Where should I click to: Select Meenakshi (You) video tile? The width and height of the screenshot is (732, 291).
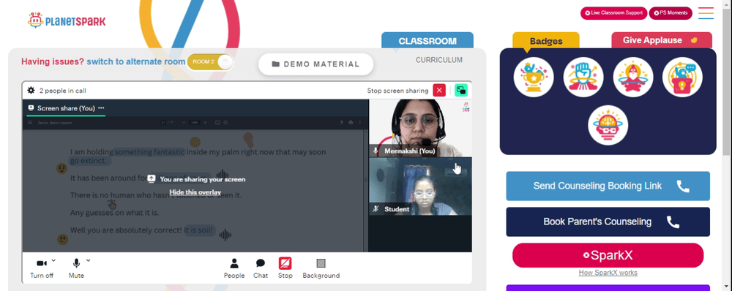pyautogui.click(x=420, y=128)
